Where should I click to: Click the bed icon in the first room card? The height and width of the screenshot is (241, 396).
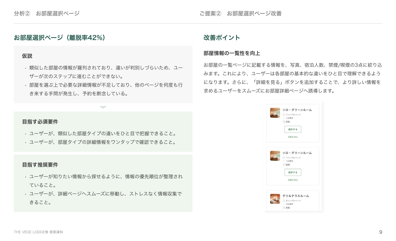pyautogui.click(x=284, y=114)
